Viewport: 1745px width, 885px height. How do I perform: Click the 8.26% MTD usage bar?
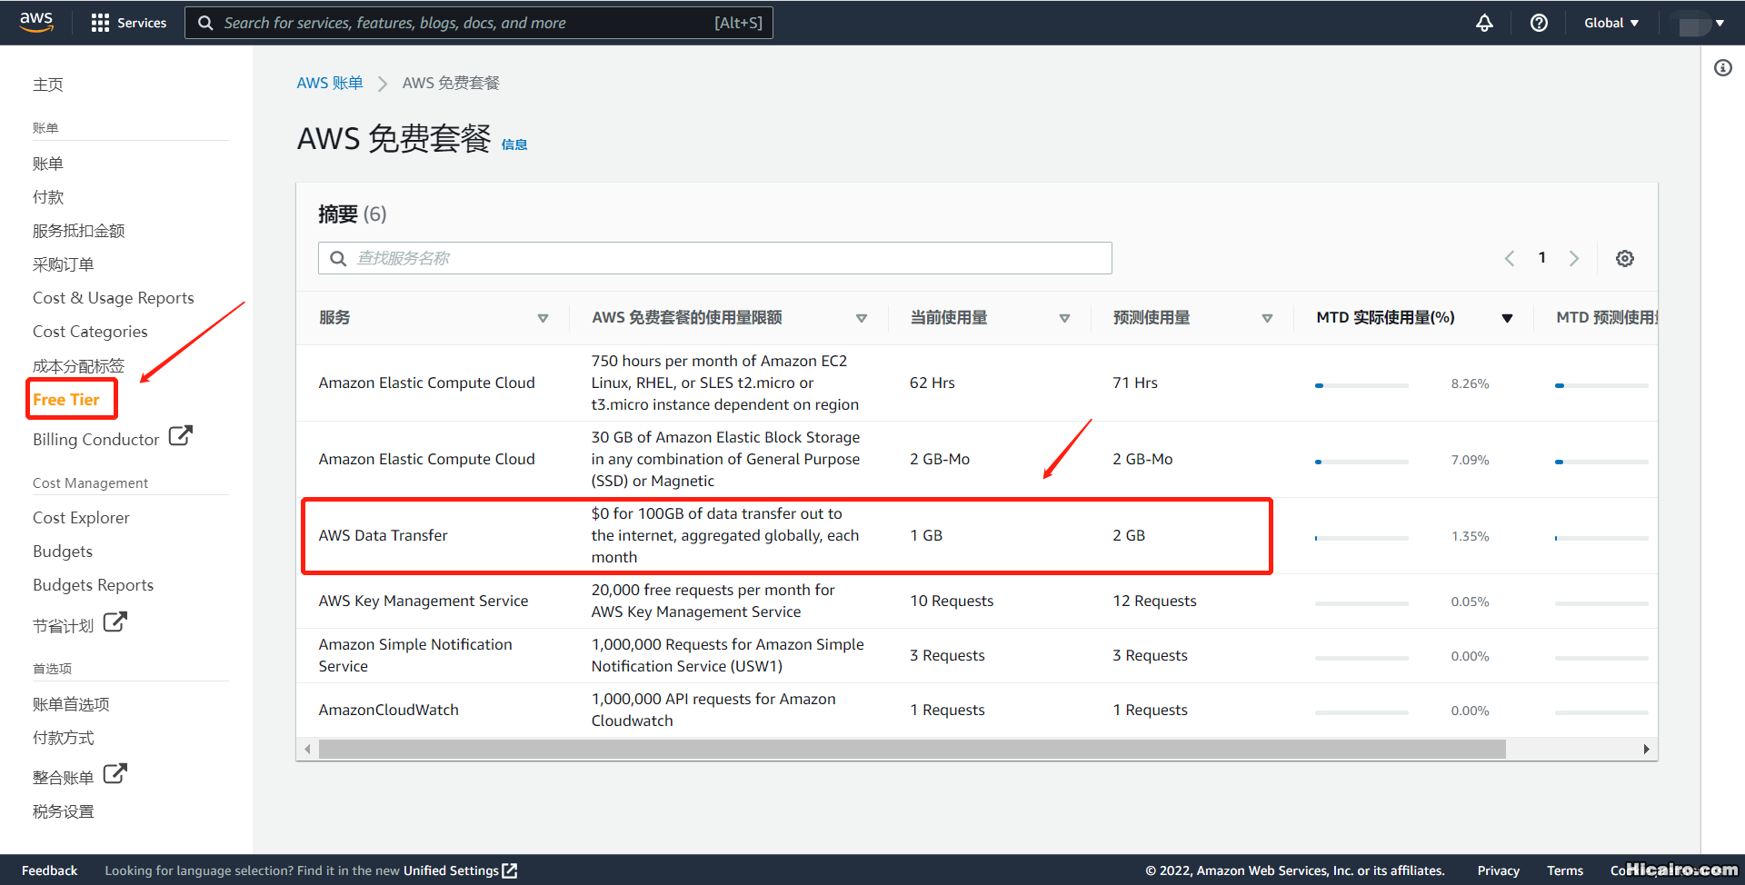point(1361,385)
